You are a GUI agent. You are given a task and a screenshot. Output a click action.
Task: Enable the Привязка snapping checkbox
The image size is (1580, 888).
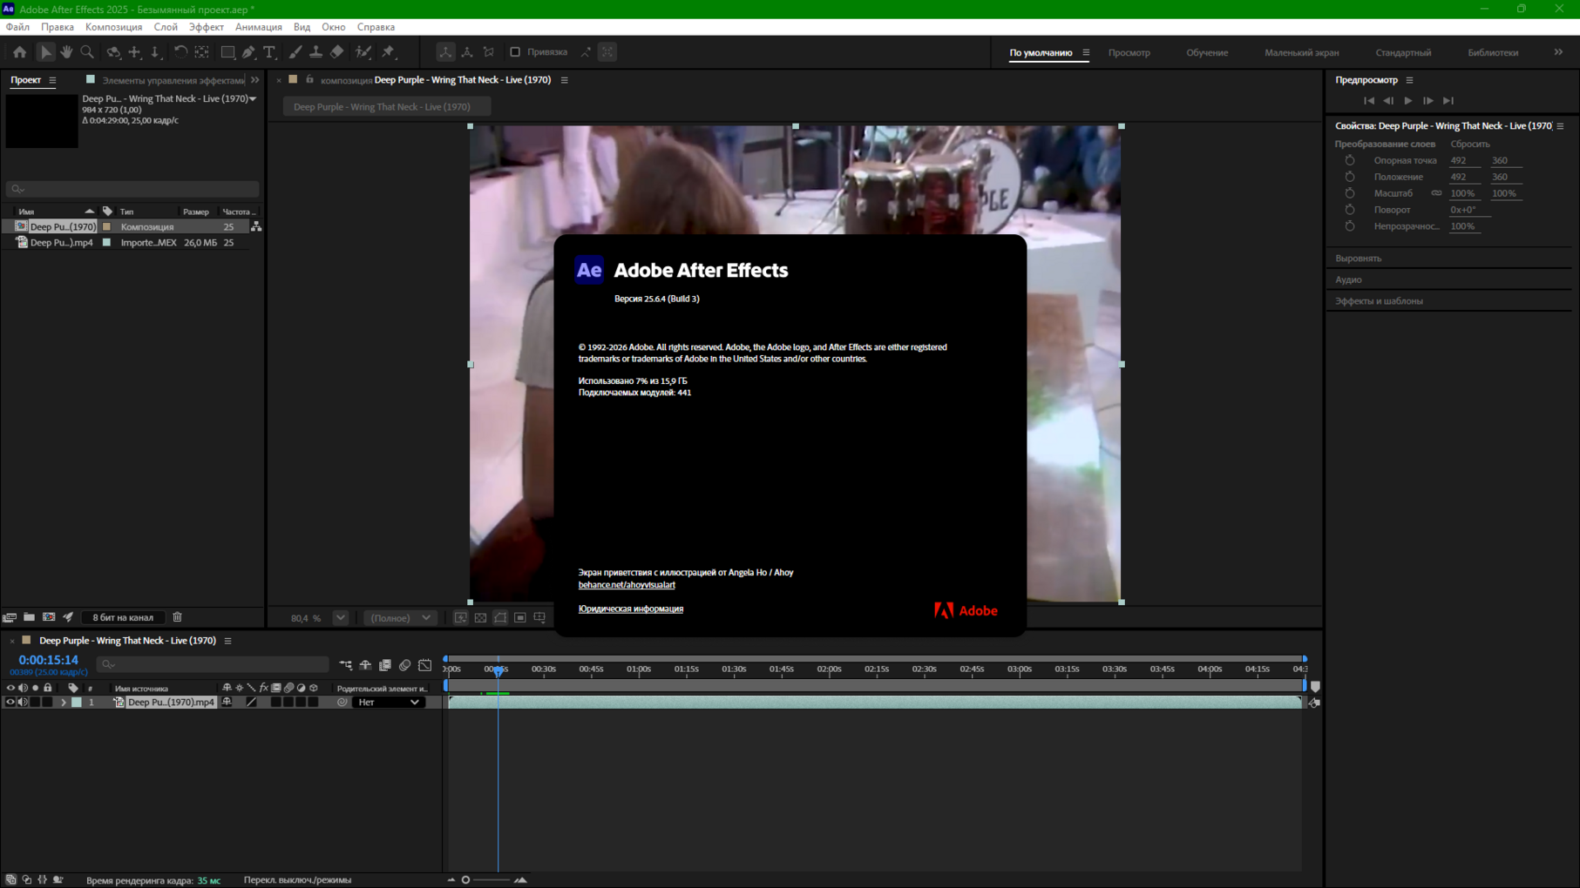[x=515, y=52]
